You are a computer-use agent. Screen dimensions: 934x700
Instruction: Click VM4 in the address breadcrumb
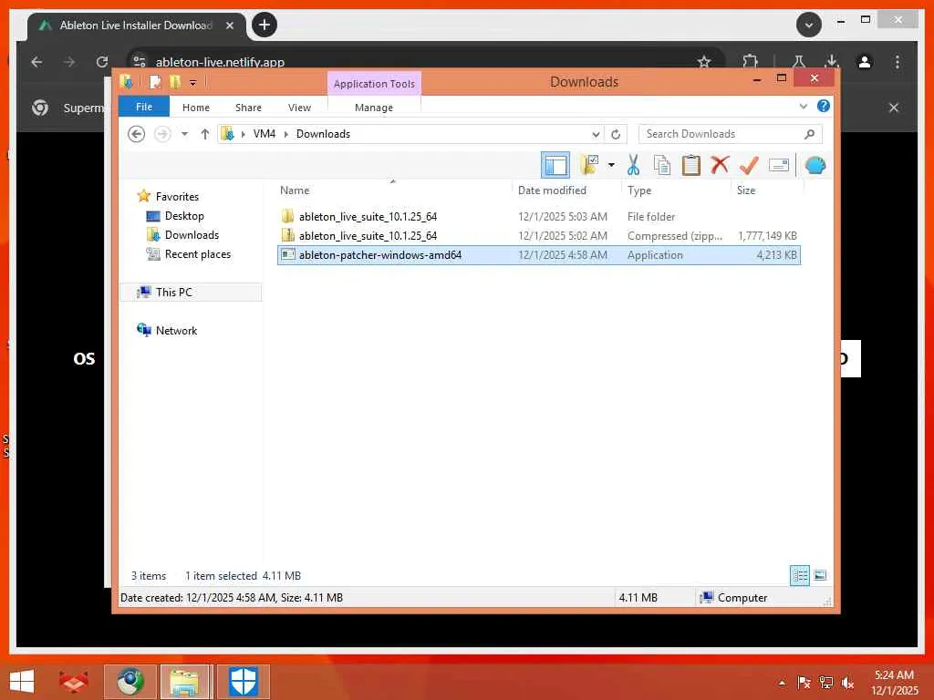[x=264, y=134]
